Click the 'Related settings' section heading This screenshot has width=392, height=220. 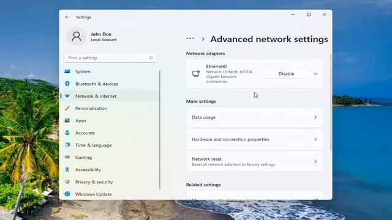click(x=203, y=185)
